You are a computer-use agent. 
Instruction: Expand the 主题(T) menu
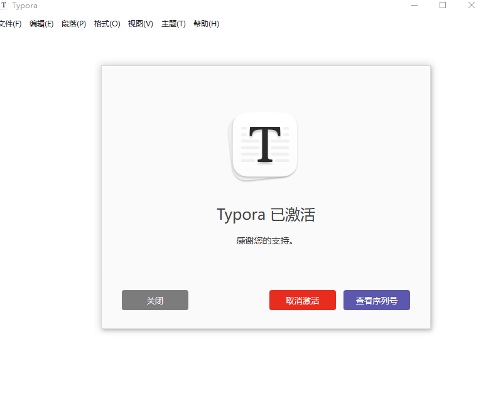(x=173, y=24)
